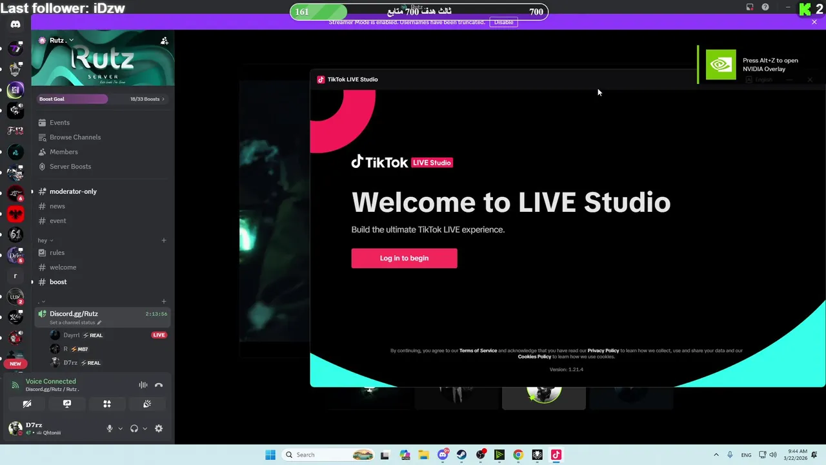Open the server icon labeled 61
The width and height of the screenshot is (826, 465).
coord(15,234)
